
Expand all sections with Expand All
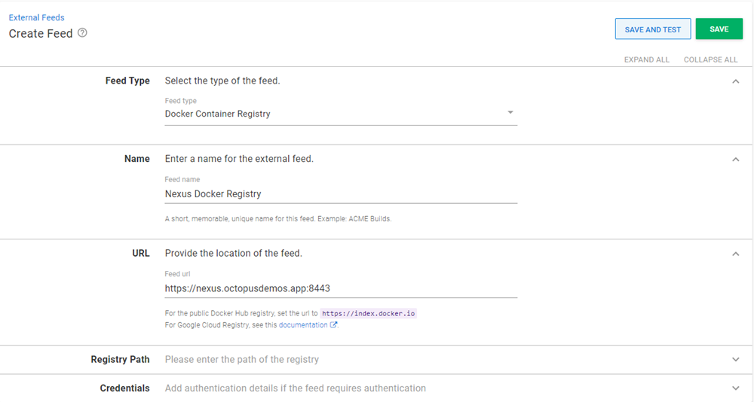[646, 59]
